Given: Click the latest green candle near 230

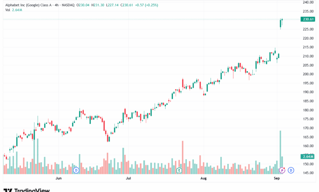Looking at the screenshot, I should 283,22.
